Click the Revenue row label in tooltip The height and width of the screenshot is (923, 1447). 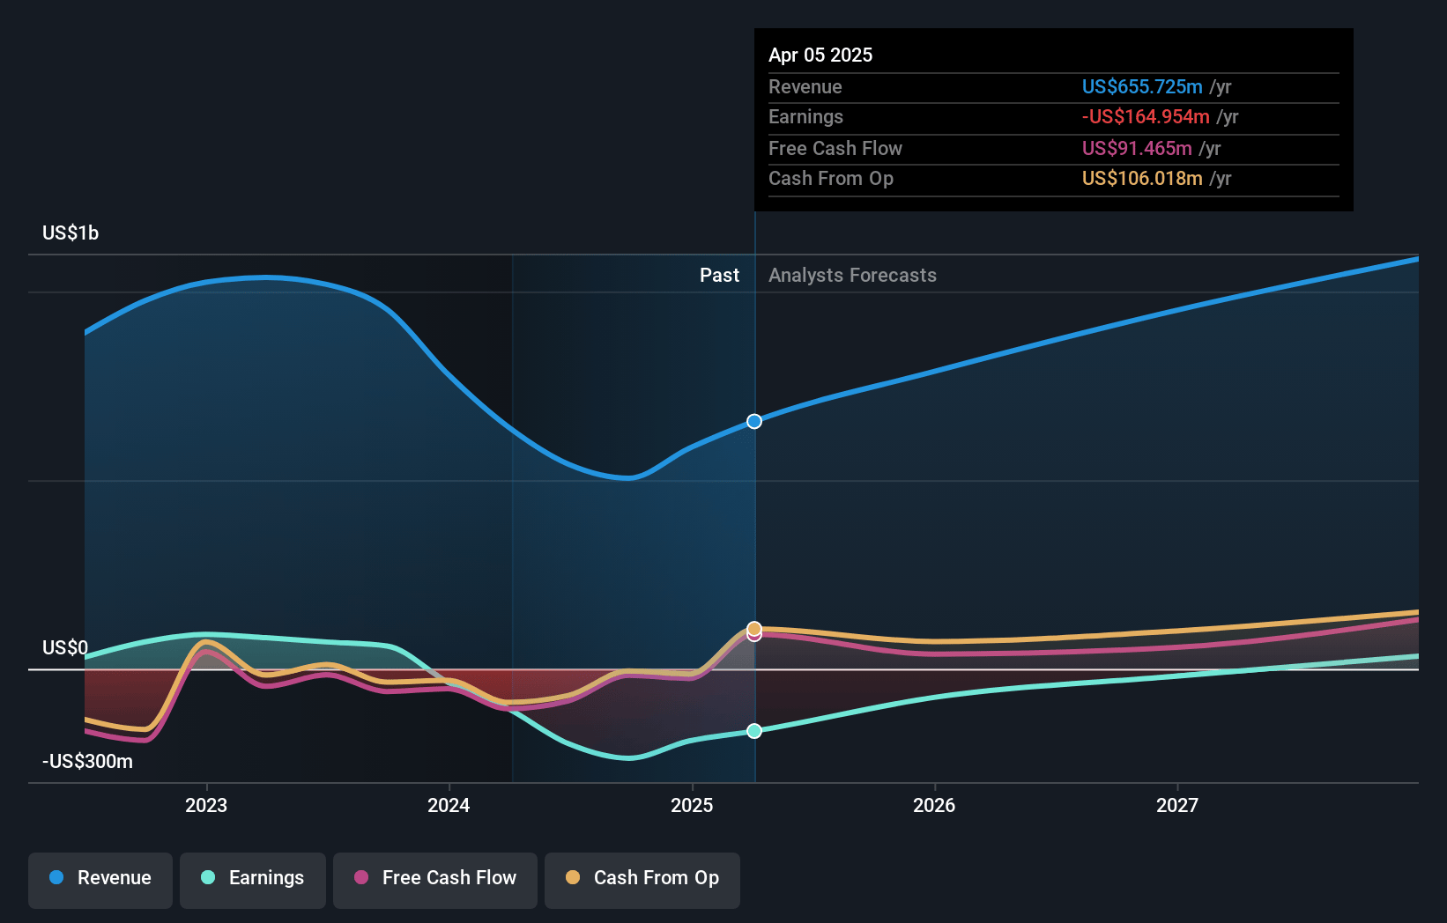point(805,86)
